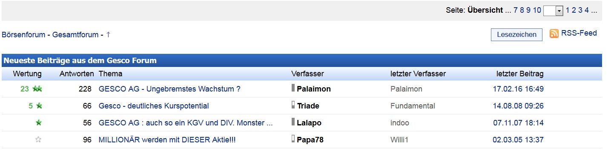Open thread MILLIONÄR werden mit DIESER Aktie!!!
The image size is (611, 164).
(x=167, y=140)
